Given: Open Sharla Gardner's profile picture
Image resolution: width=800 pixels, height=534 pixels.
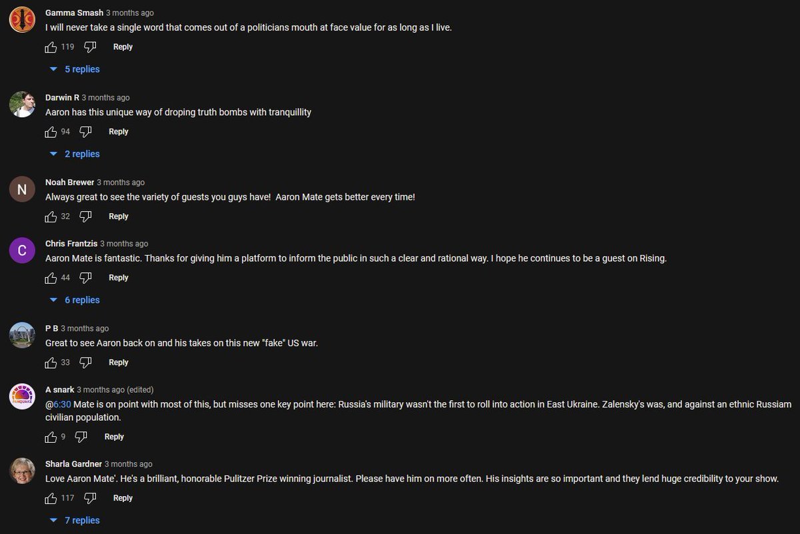Looking at the screenshot, I should click(22, 471).
